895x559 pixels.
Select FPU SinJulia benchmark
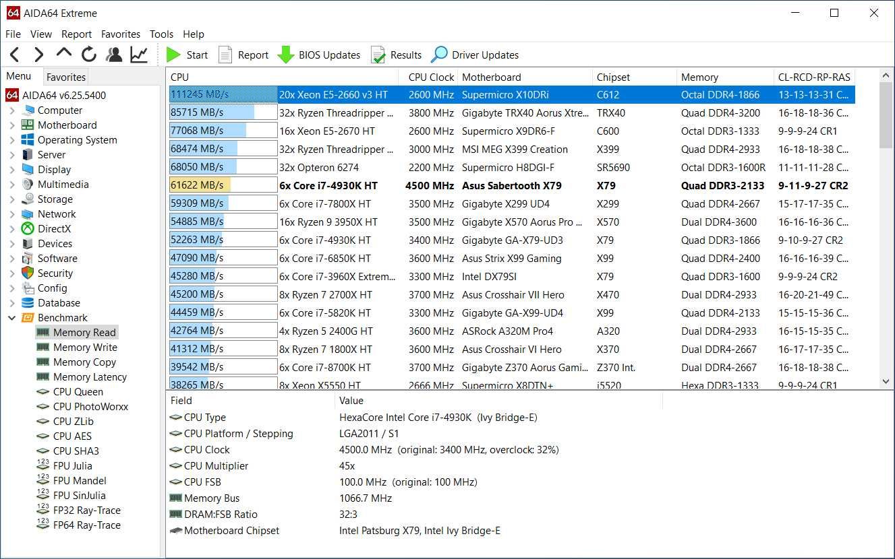pyautogui.click(x=71, y=495)
